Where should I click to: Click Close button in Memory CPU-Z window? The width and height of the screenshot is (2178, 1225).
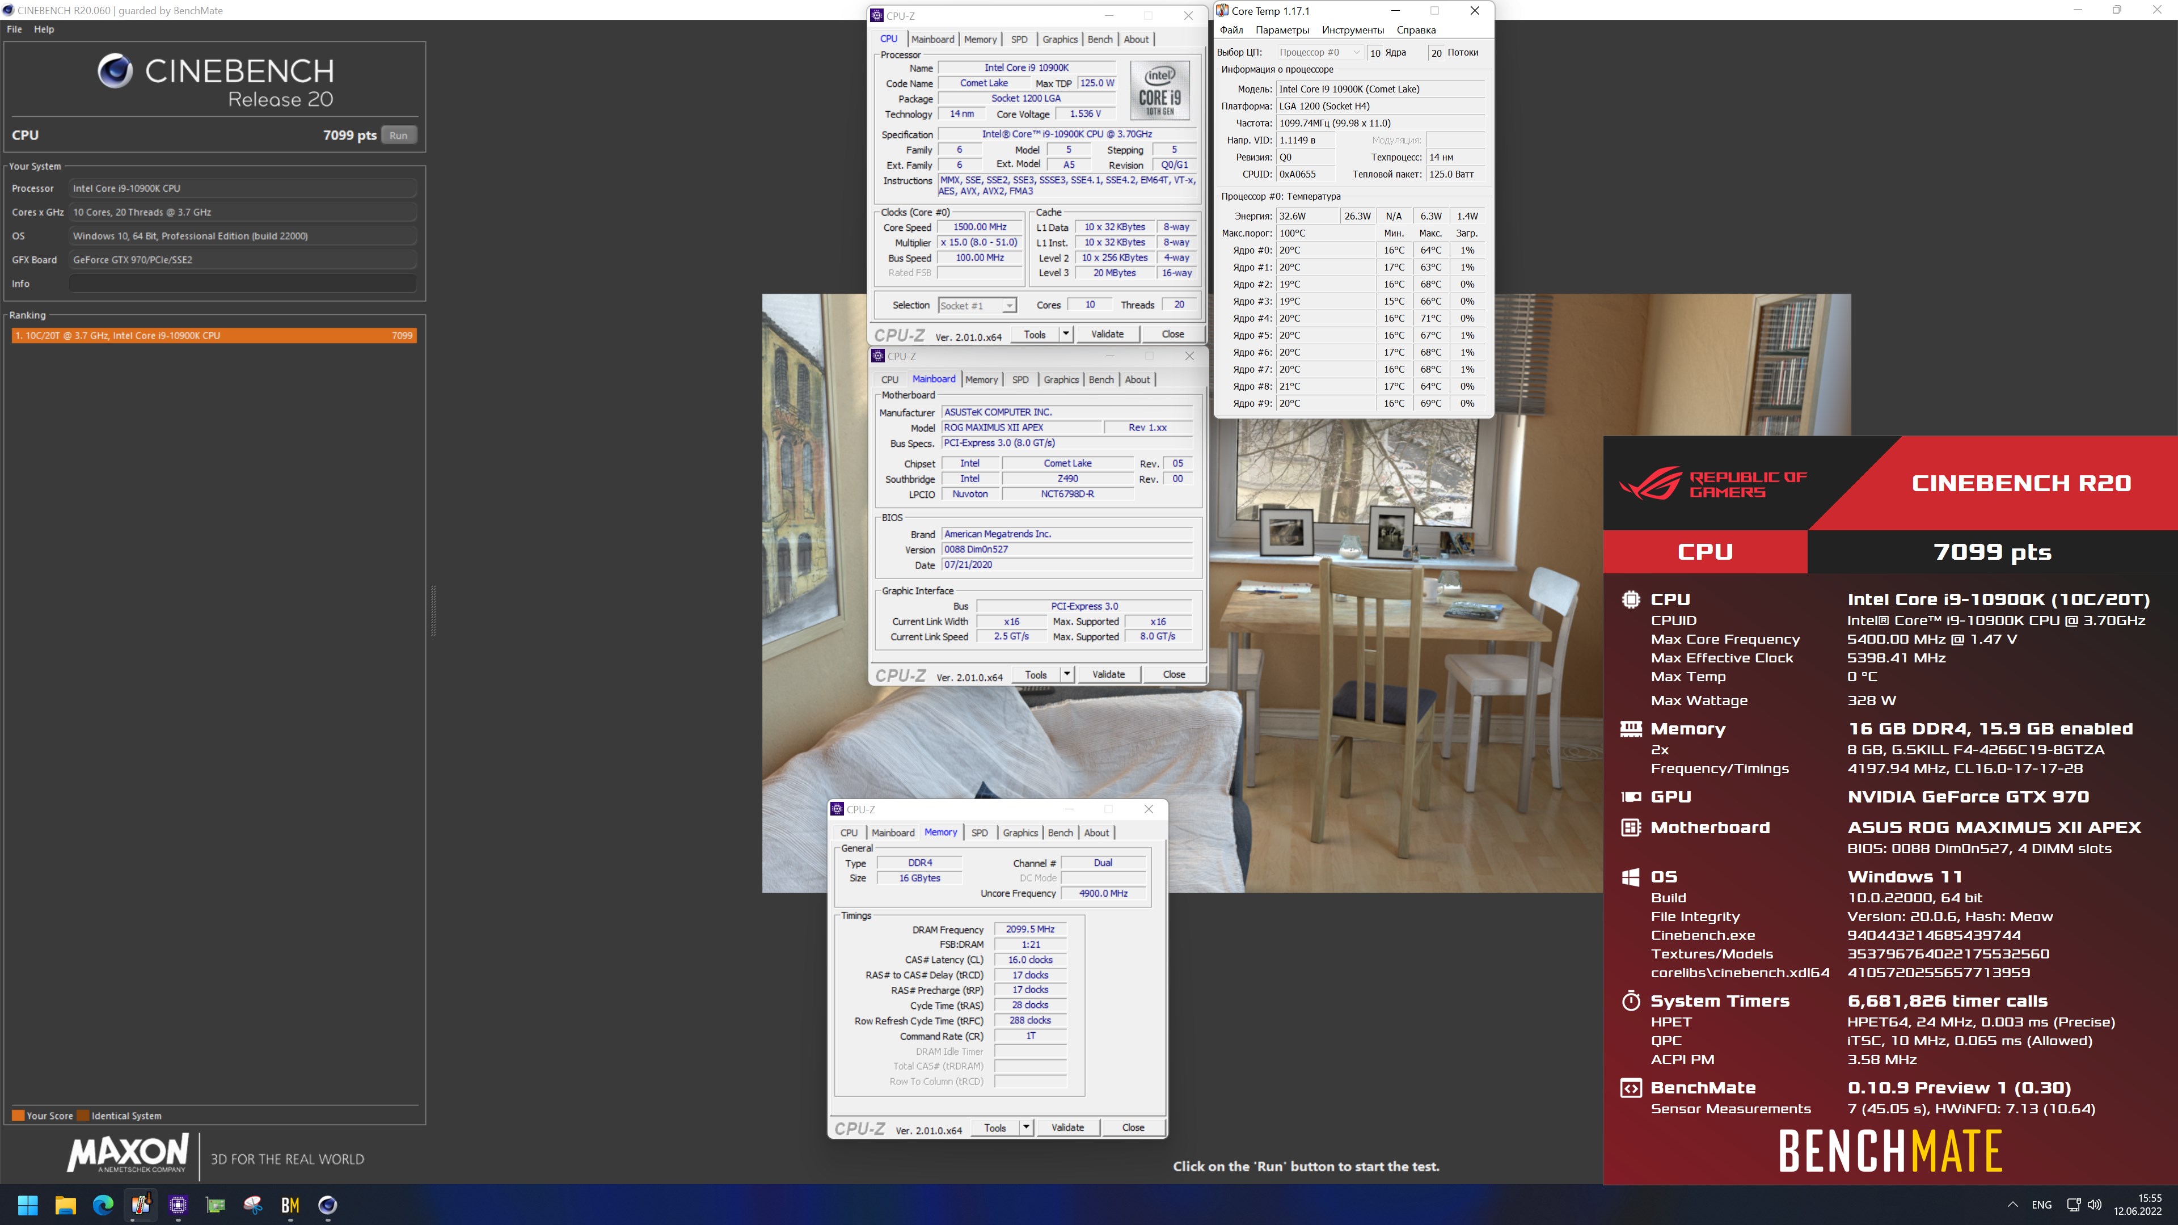tap(1133, 1128)
